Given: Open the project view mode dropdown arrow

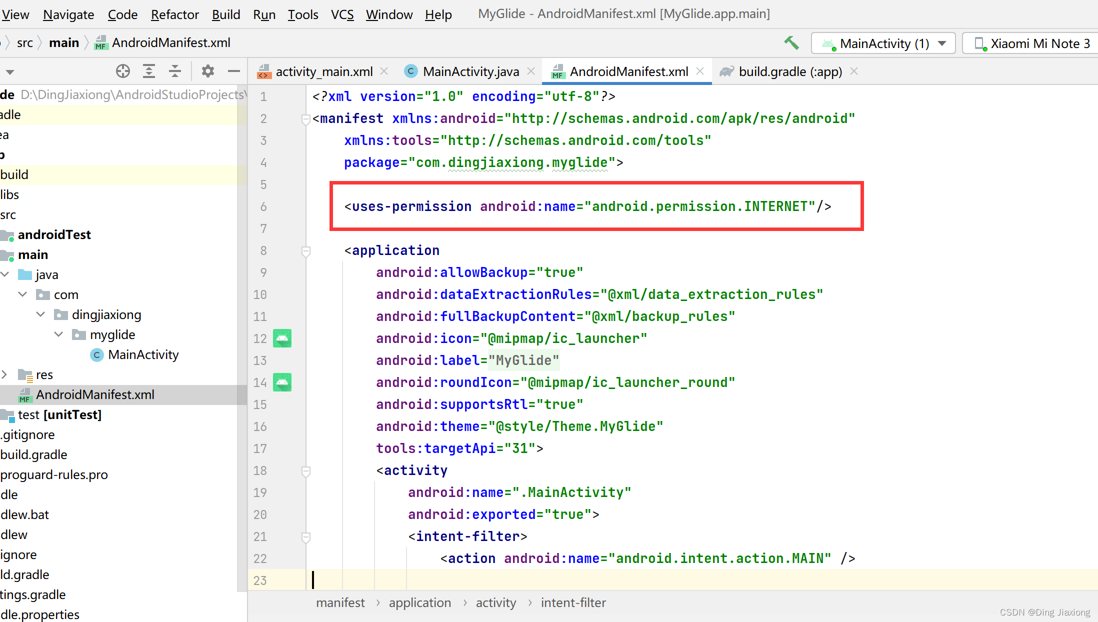Looking at the screenshot, I should point(9,72).
